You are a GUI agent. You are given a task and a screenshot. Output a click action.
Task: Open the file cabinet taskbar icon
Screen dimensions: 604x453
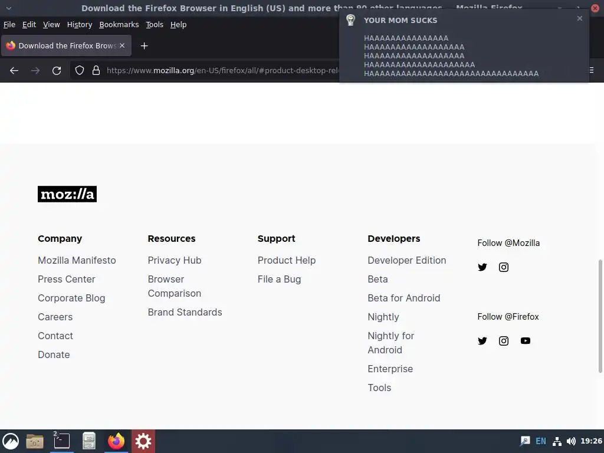point(89,441)
